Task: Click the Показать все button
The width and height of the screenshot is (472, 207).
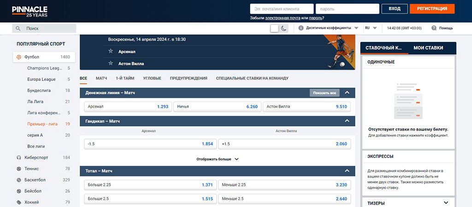Action: point(324,93)
